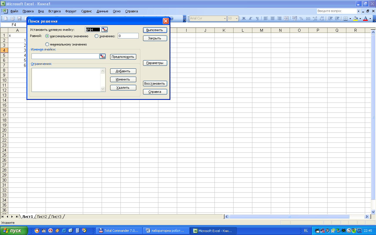Expand the Font Color dropdown arrow

pyautogui.click(x=370, y=19)
